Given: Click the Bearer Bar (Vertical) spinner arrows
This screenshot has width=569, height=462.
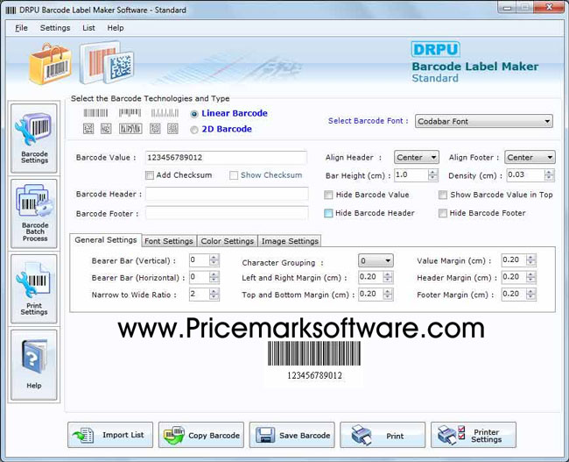Looking at the screenshot, I should click(214, 259).
